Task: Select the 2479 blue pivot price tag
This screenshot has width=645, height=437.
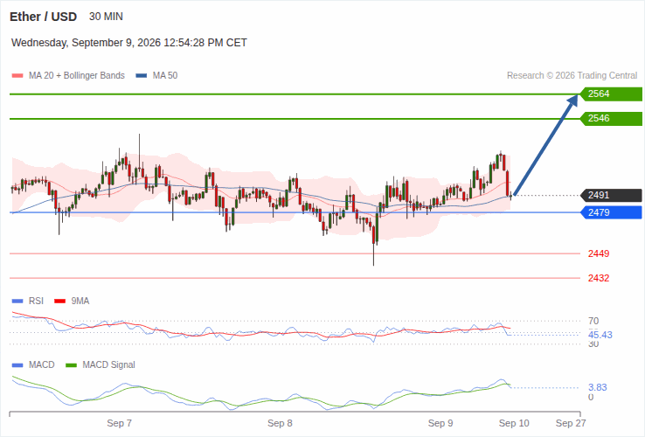Action: click(611, 212)
